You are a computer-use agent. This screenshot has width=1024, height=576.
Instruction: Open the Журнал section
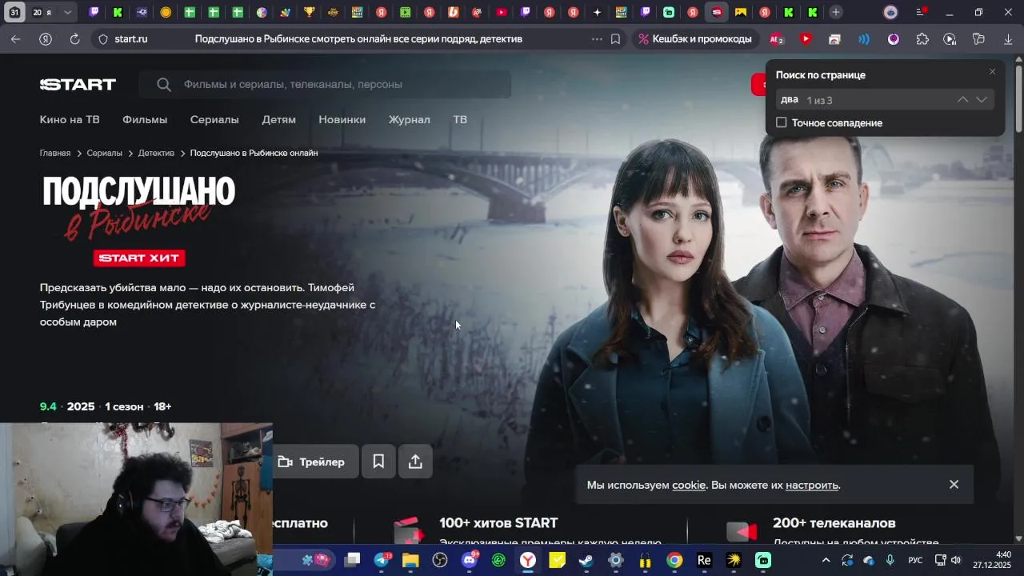tap(410, 119)
